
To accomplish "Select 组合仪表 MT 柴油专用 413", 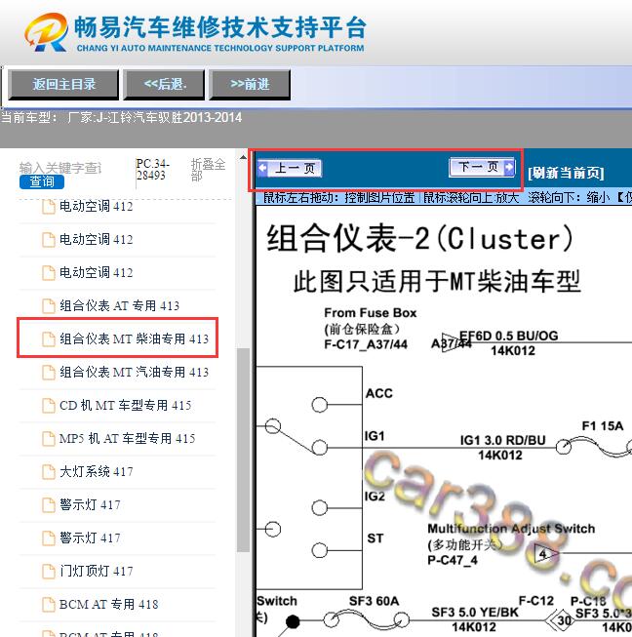I will (134, 338).
